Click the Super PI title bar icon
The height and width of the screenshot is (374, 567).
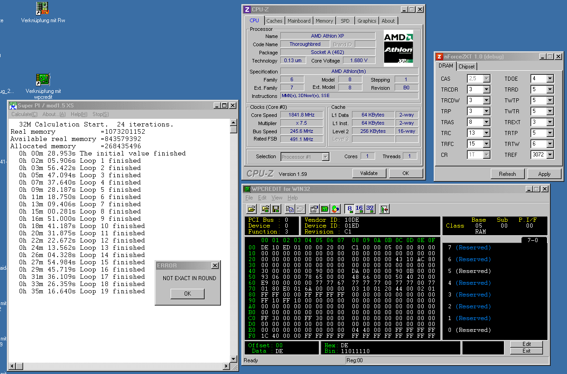[x=13, y=106]
